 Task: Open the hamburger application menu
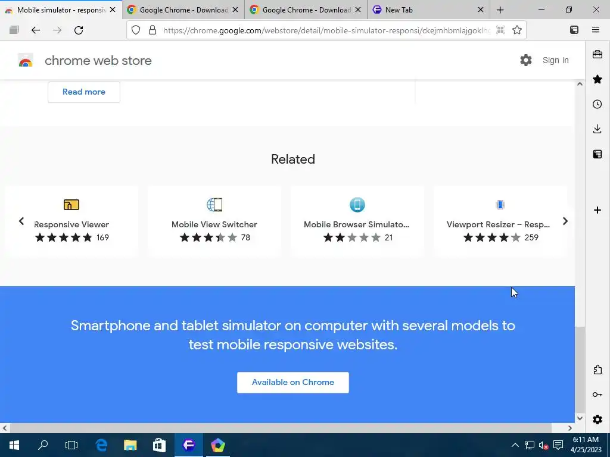click(596, 30)
